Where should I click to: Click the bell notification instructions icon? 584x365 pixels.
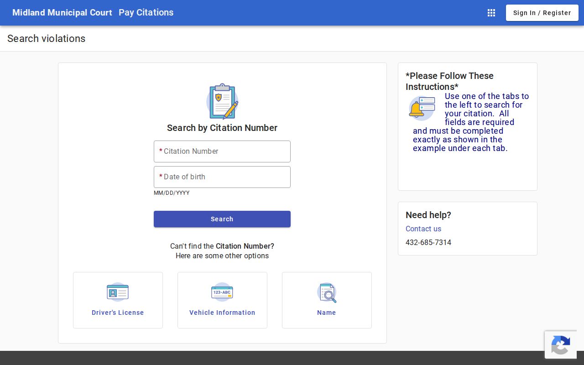click(x=422, y=108)
